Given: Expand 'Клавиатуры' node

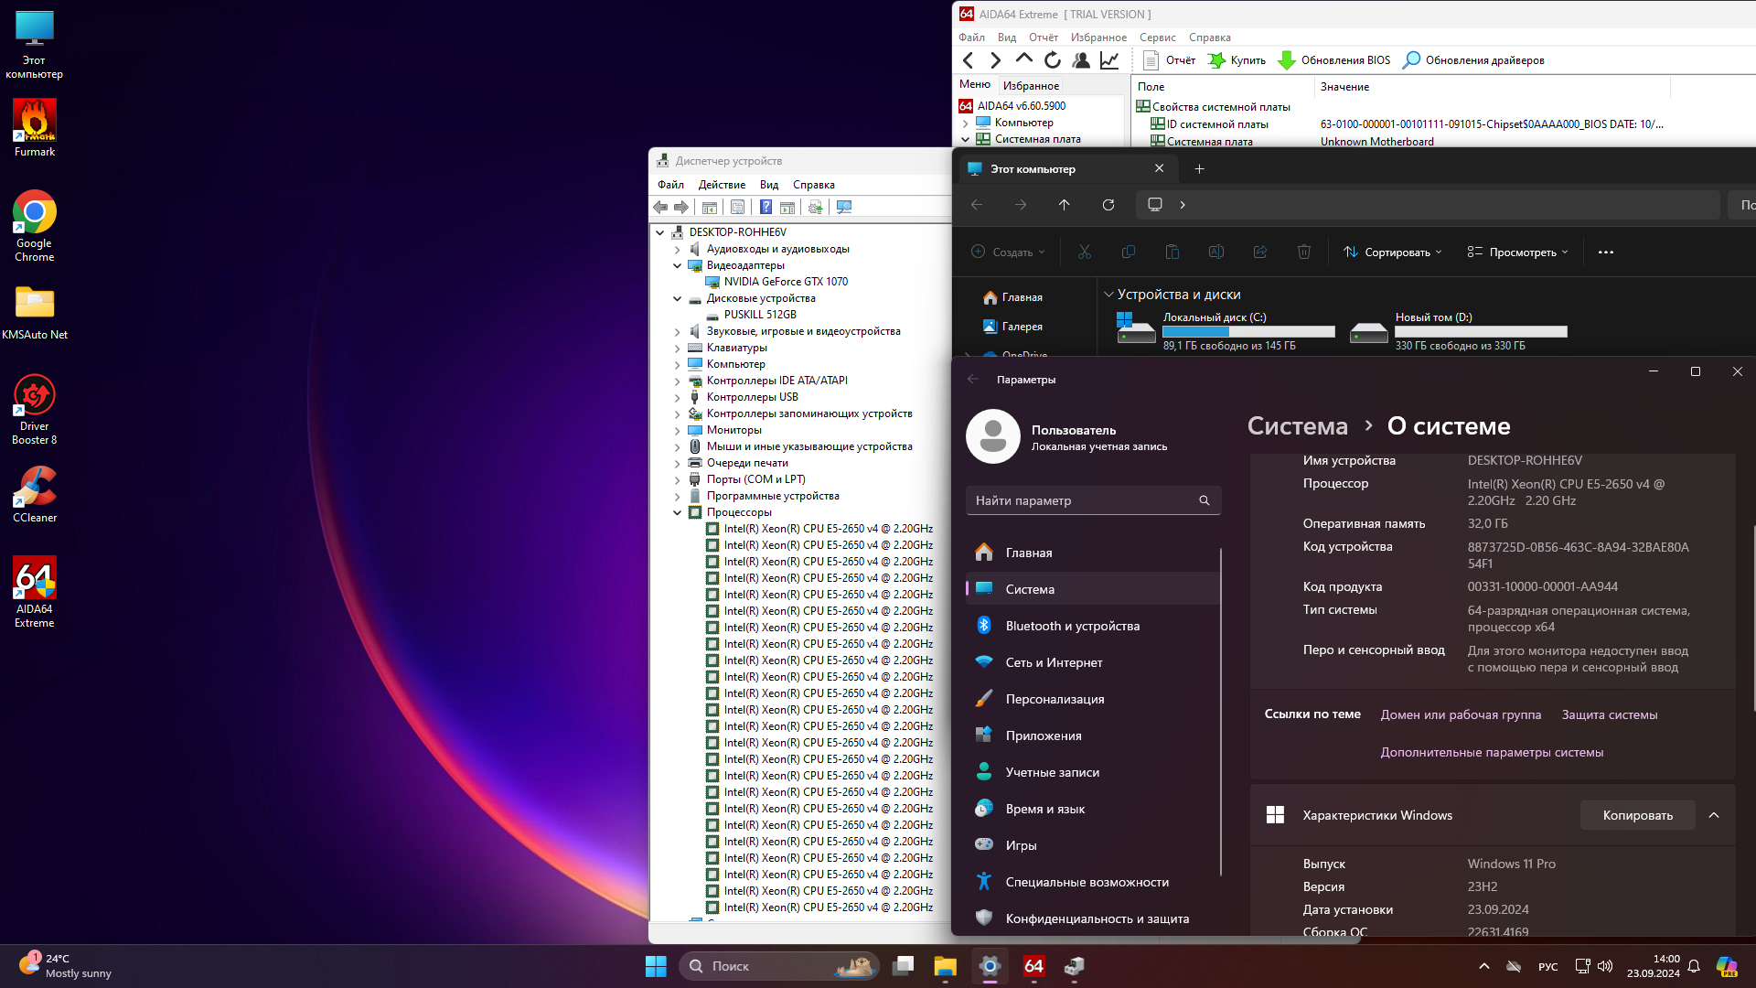Looking at the screenshot, I should tap(678, 348).
